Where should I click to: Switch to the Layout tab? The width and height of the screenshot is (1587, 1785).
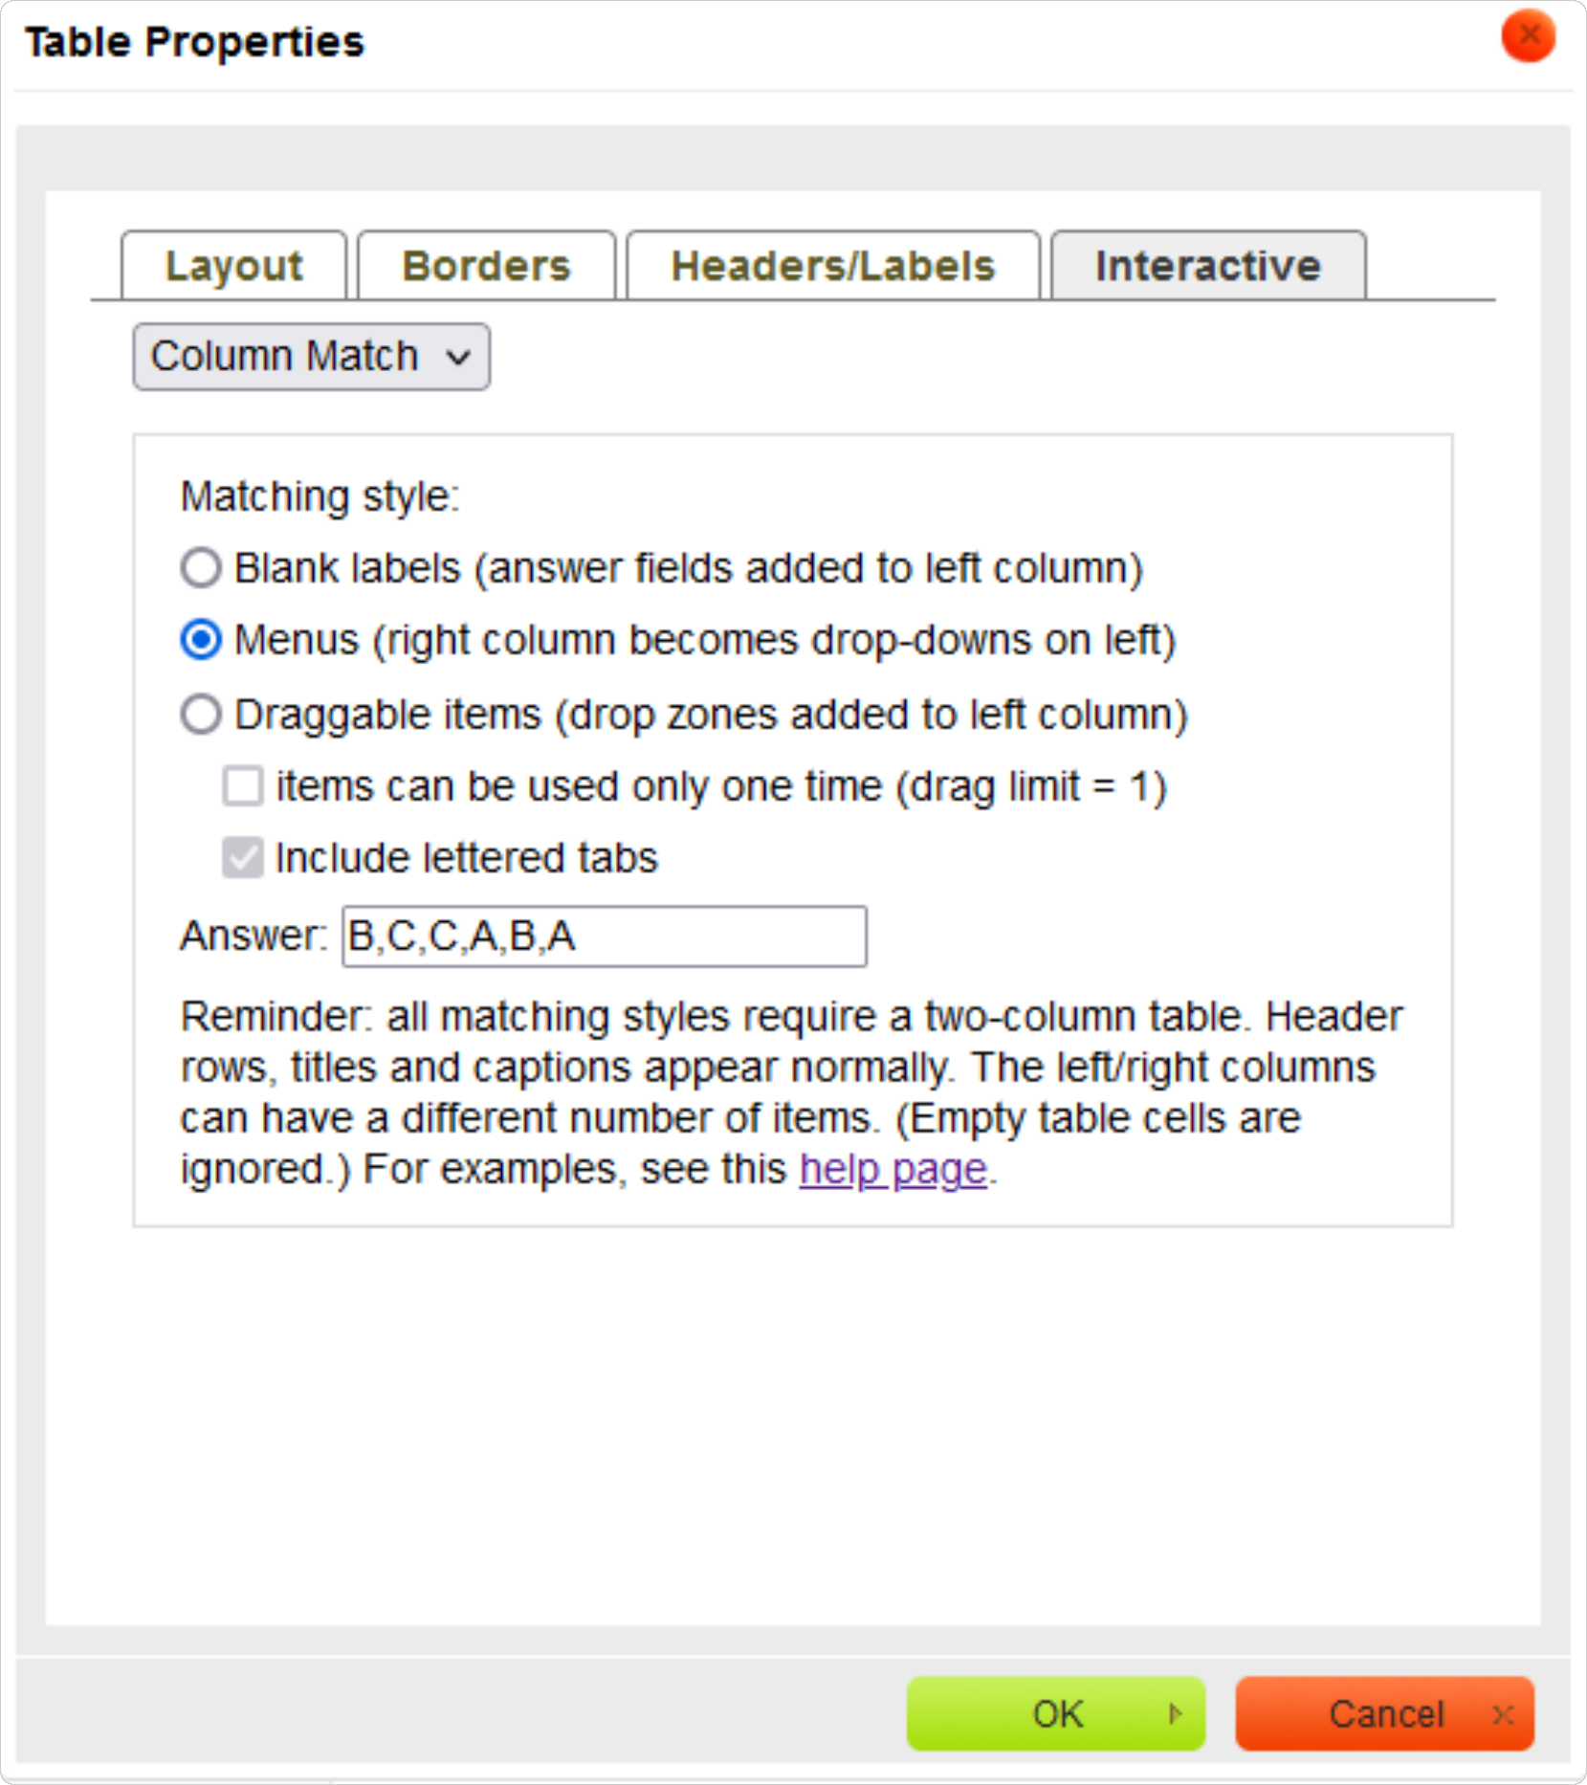(x=233, y=265)
